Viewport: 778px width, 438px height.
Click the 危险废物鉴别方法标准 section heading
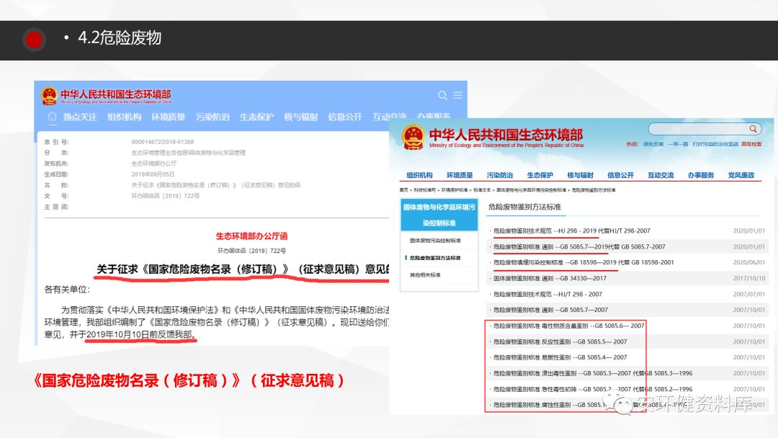click(x=524, y=207)
